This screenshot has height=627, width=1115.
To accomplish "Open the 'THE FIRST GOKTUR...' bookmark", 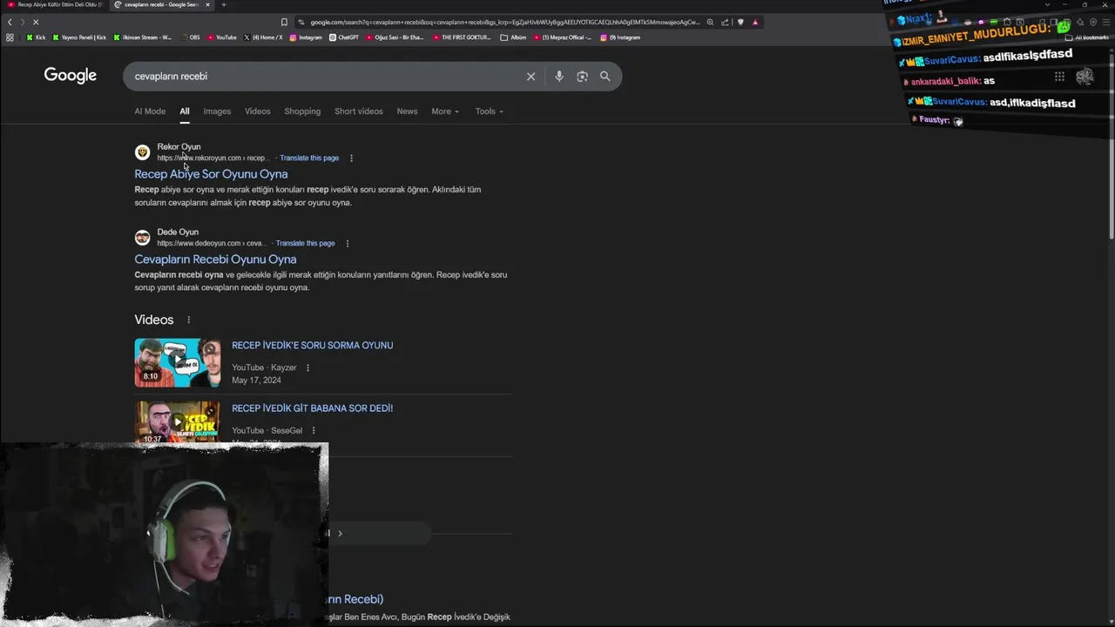I will [x=462, y=37].
